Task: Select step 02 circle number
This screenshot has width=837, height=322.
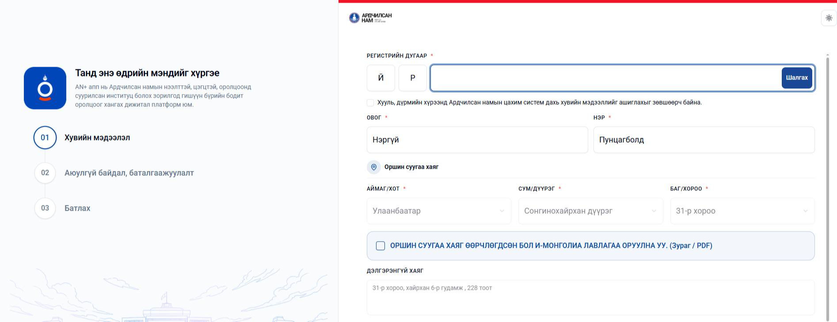Action: tap(45, 173)
